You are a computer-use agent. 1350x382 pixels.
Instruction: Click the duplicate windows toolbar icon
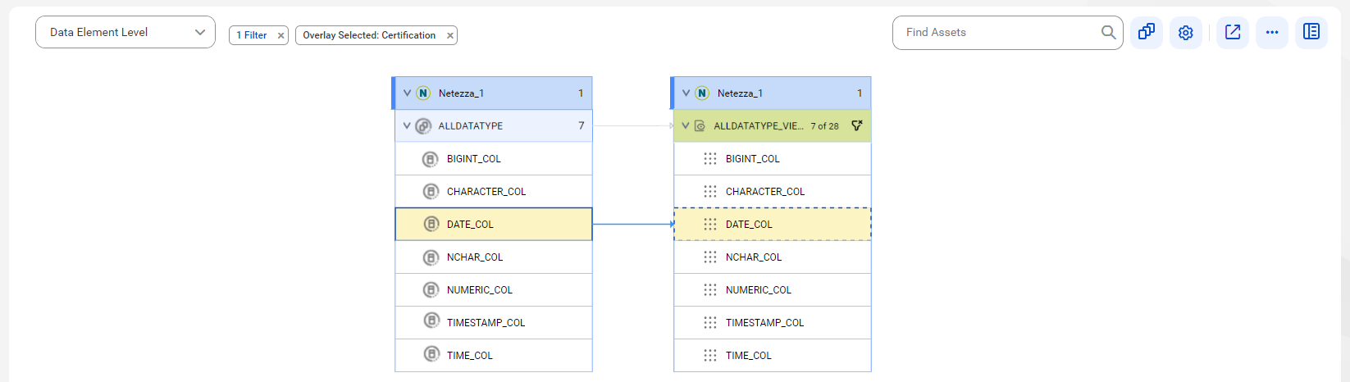(1147, 33)
